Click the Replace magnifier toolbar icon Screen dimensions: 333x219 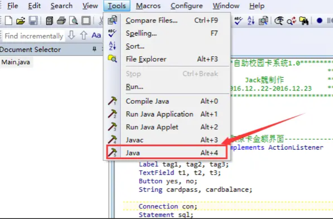291,20
